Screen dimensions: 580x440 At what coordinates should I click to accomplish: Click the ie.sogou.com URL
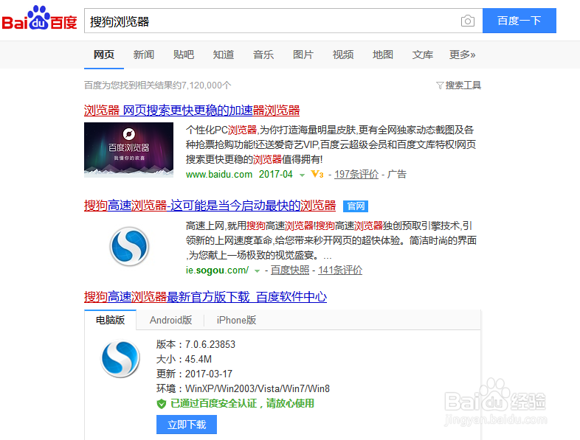click(217, 270)
